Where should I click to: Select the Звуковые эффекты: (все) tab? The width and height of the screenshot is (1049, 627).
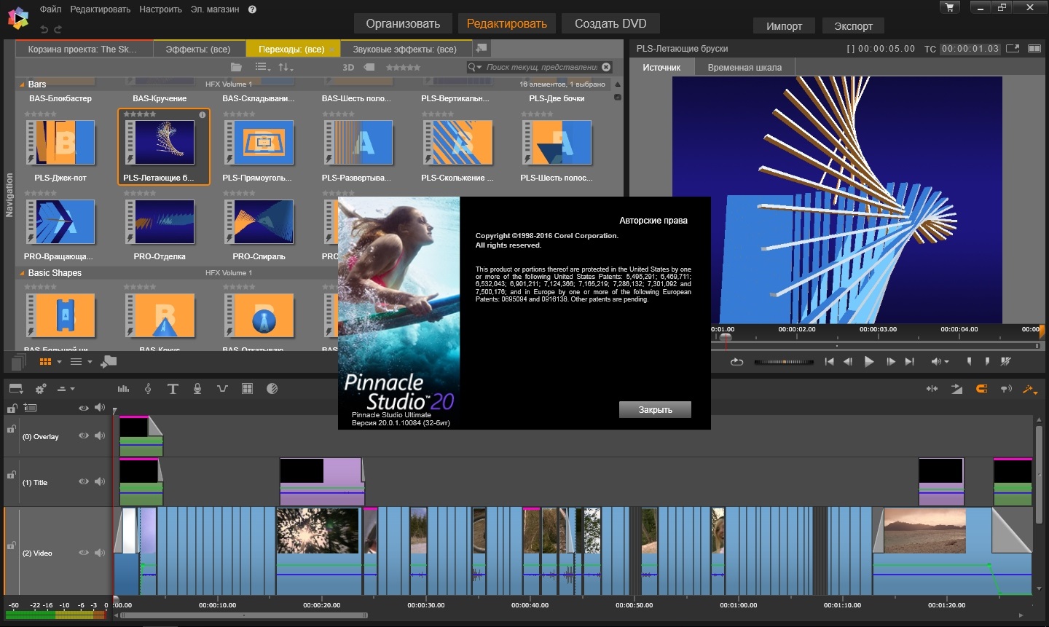(x=404, y=49)
